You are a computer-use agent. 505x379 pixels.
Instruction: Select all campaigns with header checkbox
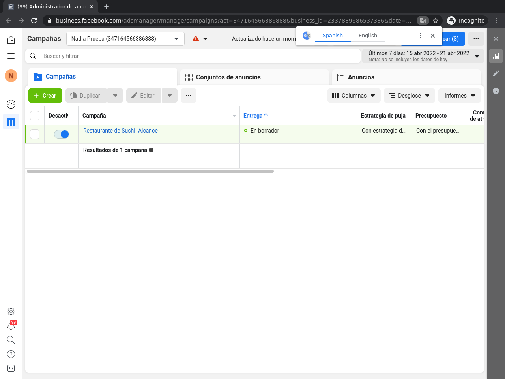[35, 116]
